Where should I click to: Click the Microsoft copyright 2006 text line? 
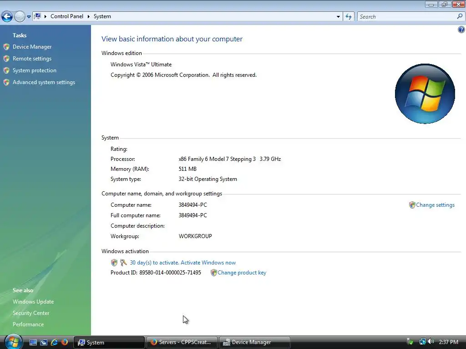(x=183, y=75)
